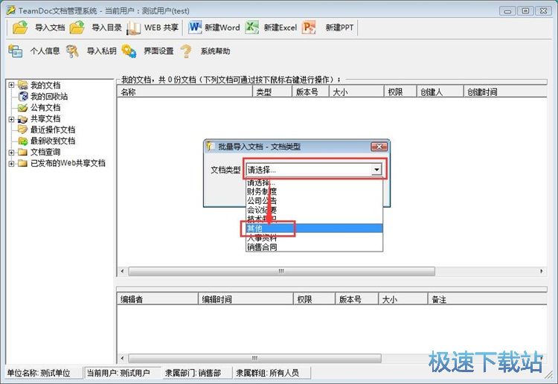
Task: Select 最近操作文档 in the tree
Action: (x=53, y=130)
